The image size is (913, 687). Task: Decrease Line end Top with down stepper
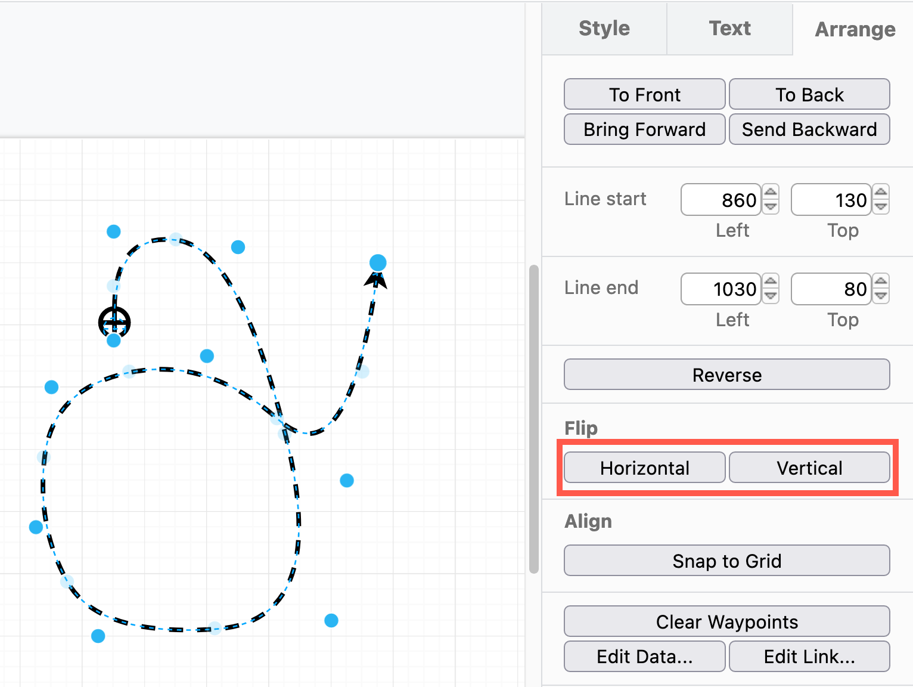[881, 296]
